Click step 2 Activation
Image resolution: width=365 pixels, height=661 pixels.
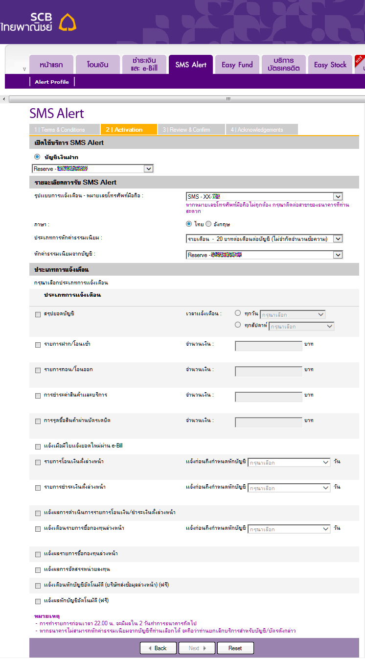coord(128,130)
